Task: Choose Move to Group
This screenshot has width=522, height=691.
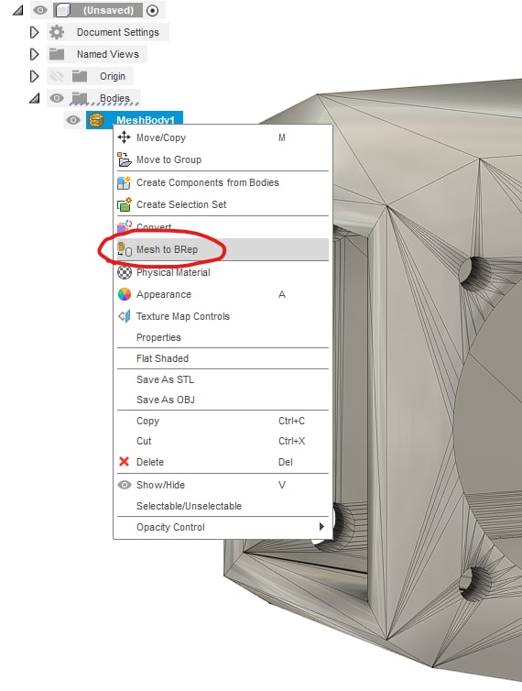Action: tap(223, 159)
